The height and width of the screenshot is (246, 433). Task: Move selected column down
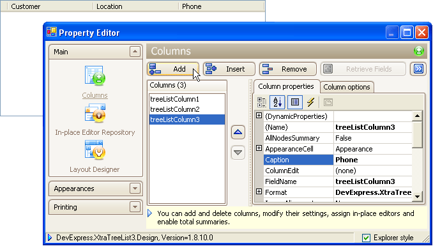tap(238, 153)
